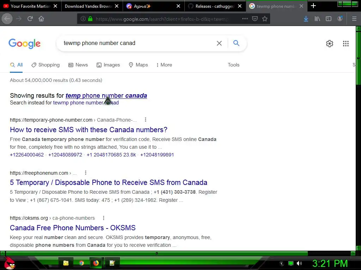Viewport: 361px width, 270px height.
Task: Go back with the browser back arrow
Action: (x=7, y=19)
